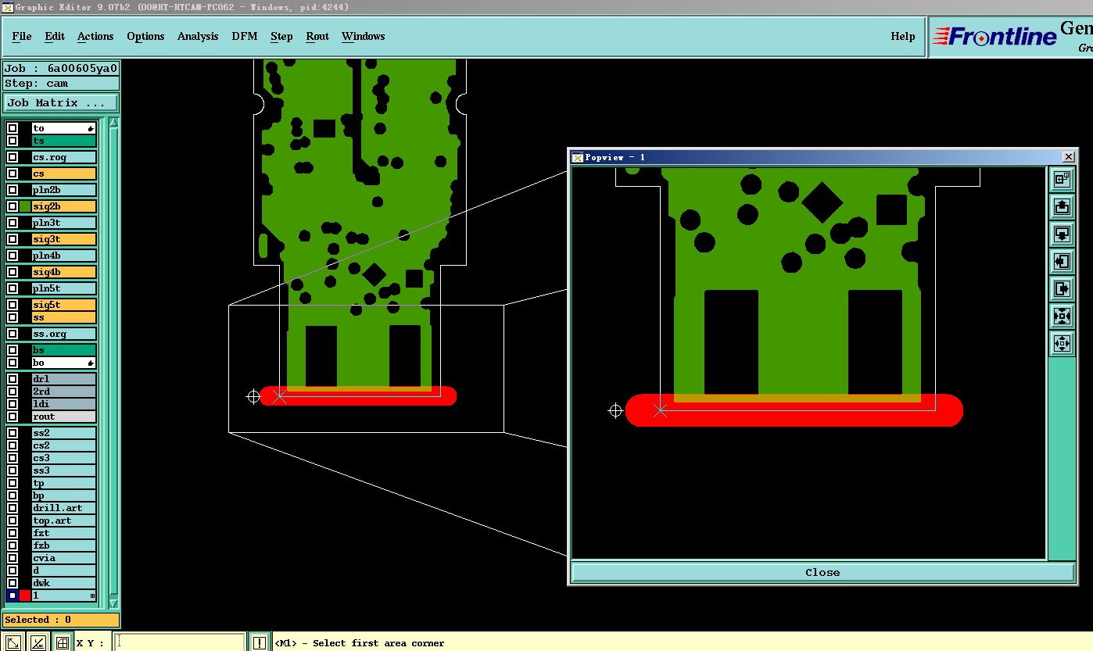Pan Popview up with arrow icon

[1062, 207]
